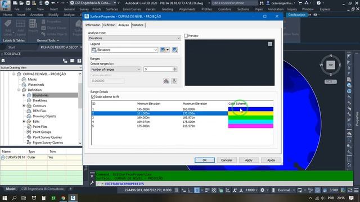This screenshot has width=360, height=202.
Task: Click the Model layout tab
Action: click(11, 189)
